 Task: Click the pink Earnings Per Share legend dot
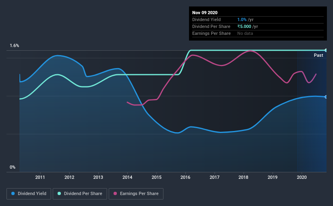(x=115, y=193)
